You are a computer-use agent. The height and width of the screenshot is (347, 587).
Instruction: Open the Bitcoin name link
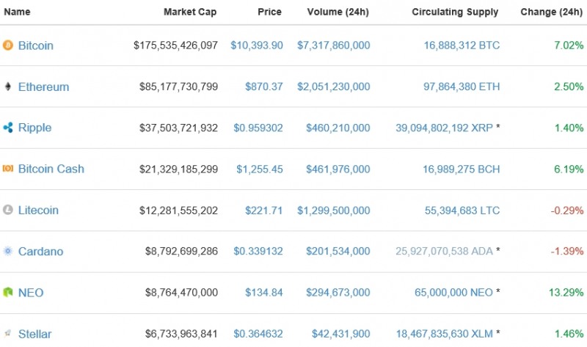(x=35, y=45)
